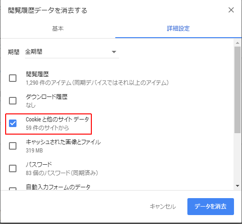Click the 自動入力フォームのデータ label
This screenshot has width=242, height=224.
(58, 187)
